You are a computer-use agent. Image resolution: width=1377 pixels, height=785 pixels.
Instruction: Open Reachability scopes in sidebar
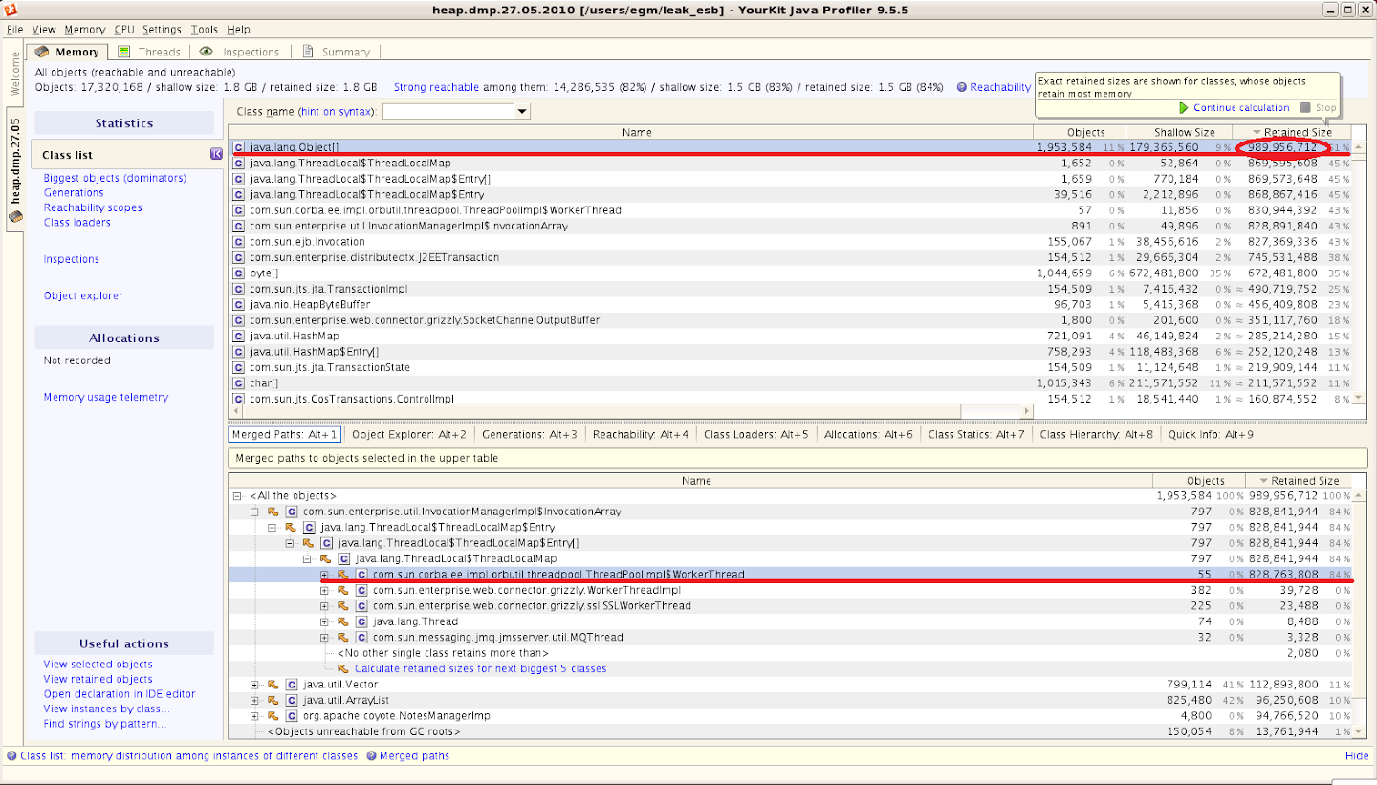pos(93,207)
